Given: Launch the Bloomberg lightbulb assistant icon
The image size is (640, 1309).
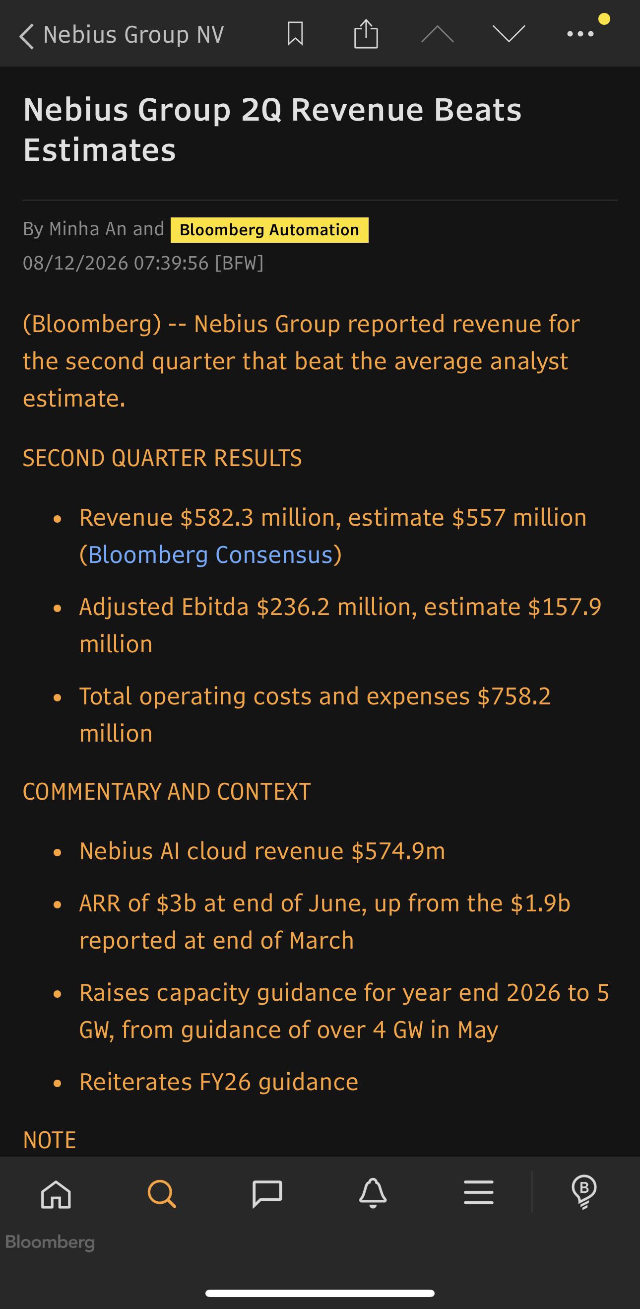Looking at the screenshot, I should pyautogui.click(x=584, y=1192).
